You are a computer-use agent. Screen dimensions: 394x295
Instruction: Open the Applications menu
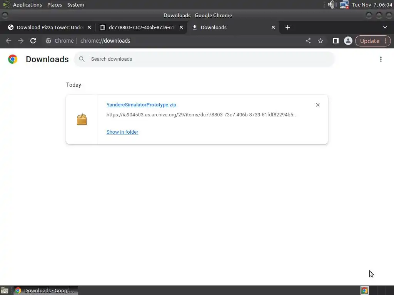(27, 5)
